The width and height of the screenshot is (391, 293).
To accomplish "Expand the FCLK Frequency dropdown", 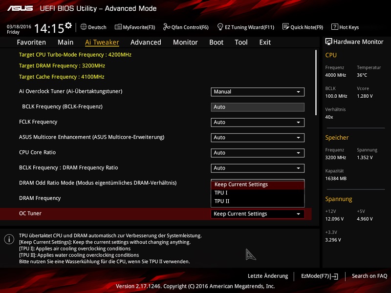I will [x=258, y=123].
